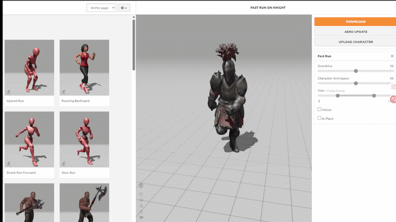Click the pan move icon in viewport
This screenshot has width=396, height=222.
pos(141,200)
